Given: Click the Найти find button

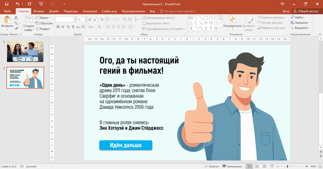Looking at the screenshot, I should pyautogui.click(x=297, y=17).
